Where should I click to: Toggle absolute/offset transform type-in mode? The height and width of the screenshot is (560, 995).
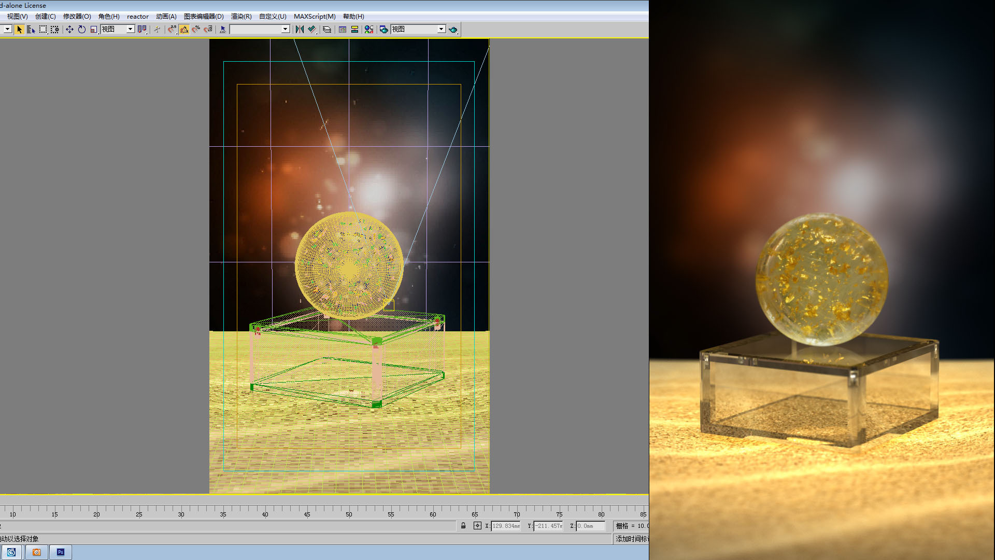[x=477, y=526]
